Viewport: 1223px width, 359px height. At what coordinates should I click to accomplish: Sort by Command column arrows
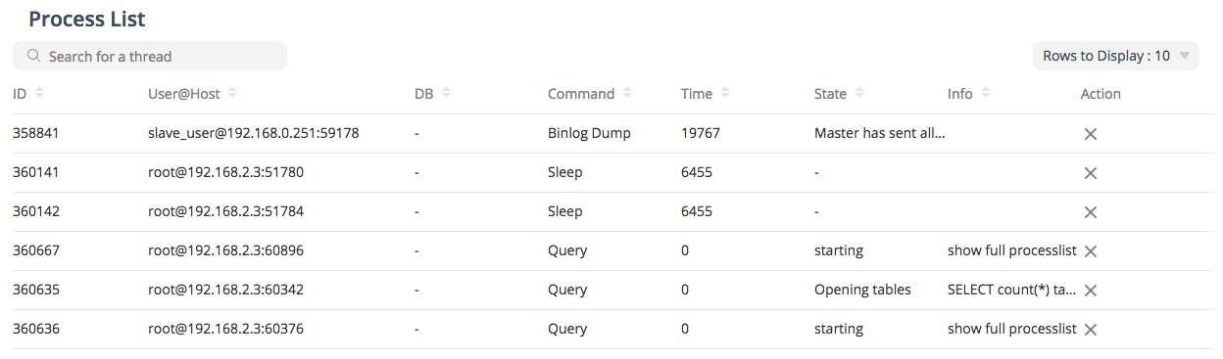coord(627,94)
